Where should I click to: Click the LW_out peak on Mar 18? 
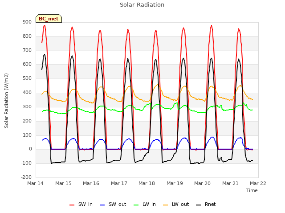(x=157, y=85)
